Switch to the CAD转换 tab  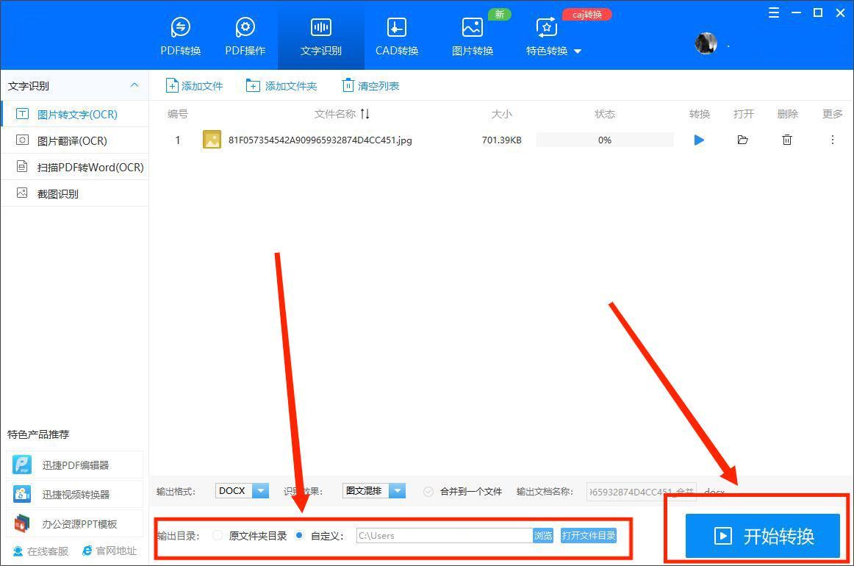click(396, 35)
